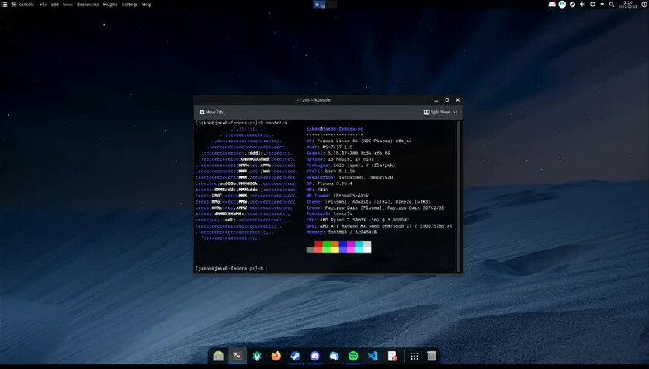Click the Konsole terminal vertical scrollbar
The height and width of the screenshot is (369, 649).
pos(458,196)
